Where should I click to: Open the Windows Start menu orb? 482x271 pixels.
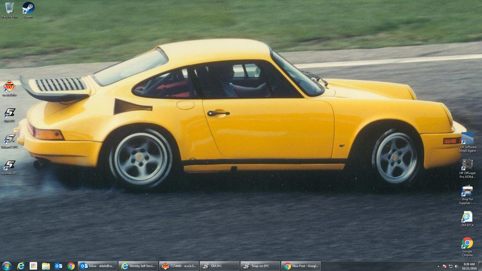(7, 266)
